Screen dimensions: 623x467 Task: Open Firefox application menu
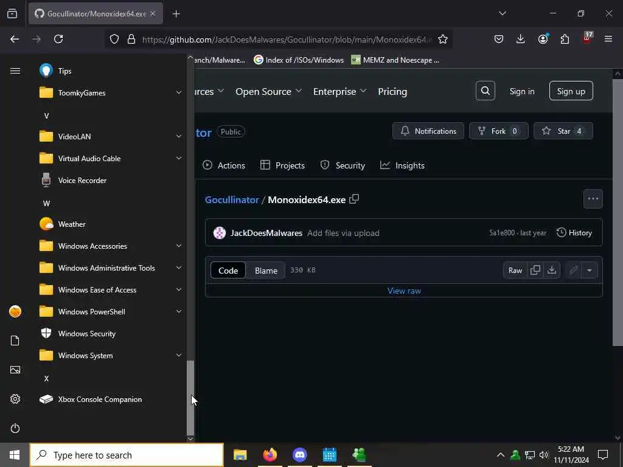tap(608, 39)
